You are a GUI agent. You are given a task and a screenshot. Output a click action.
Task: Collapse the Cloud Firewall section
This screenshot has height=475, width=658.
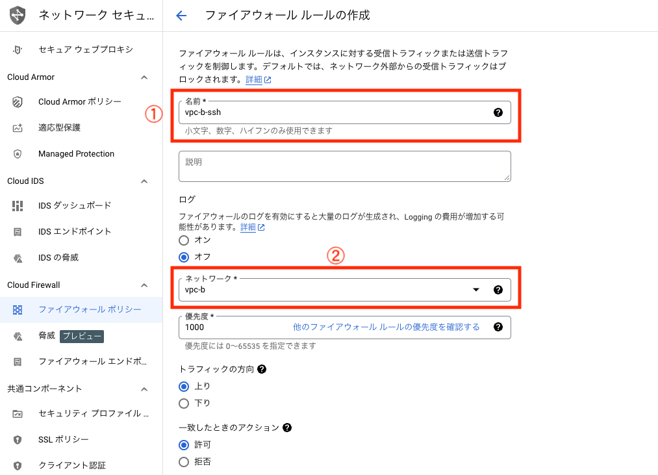pos(144,285)
